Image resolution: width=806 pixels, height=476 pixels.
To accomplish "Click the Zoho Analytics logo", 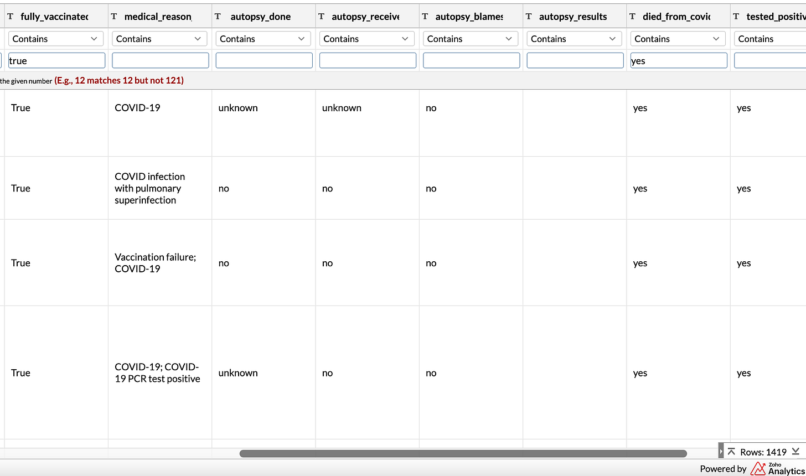I will pos(777,468).
